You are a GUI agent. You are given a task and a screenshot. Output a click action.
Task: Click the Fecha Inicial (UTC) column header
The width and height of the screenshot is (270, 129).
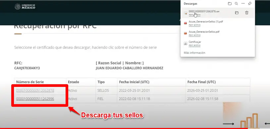(x=134, y=82)
